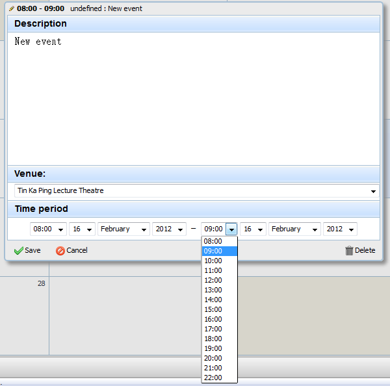
Task: Click the 08:00 - 09:00 title text
Action: coord(40,8)
